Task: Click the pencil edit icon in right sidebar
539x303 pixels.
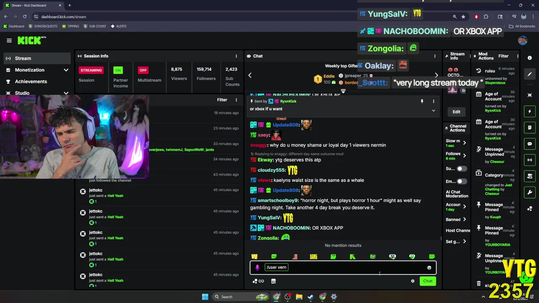Action: [530, 74]
